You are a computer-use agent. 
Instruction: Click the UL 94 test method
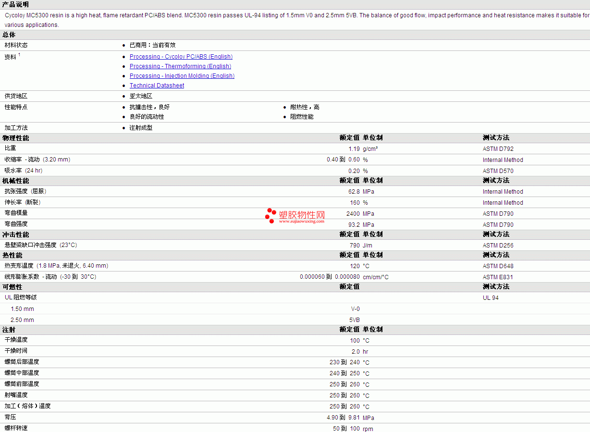pyautogui.click(x=491, y=298)
